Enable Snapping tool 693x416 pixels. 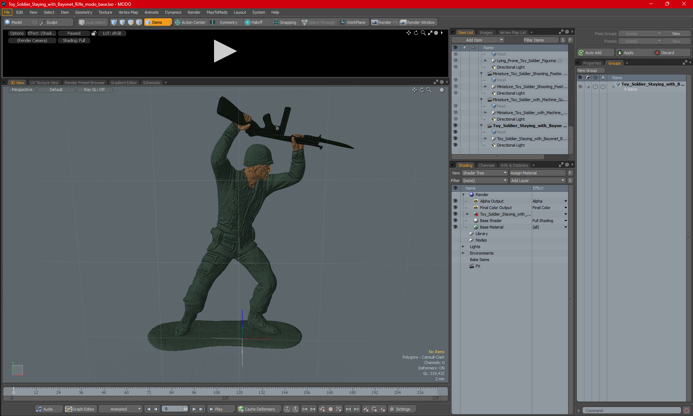[285, 22]
